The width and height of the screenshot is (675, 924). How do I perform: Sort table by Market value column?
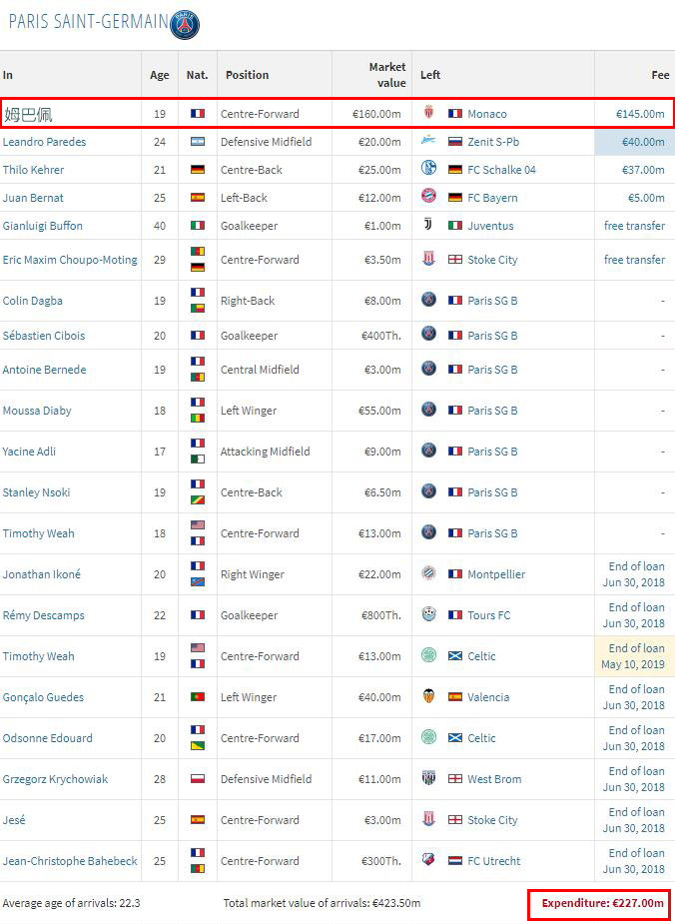point(387,75)
